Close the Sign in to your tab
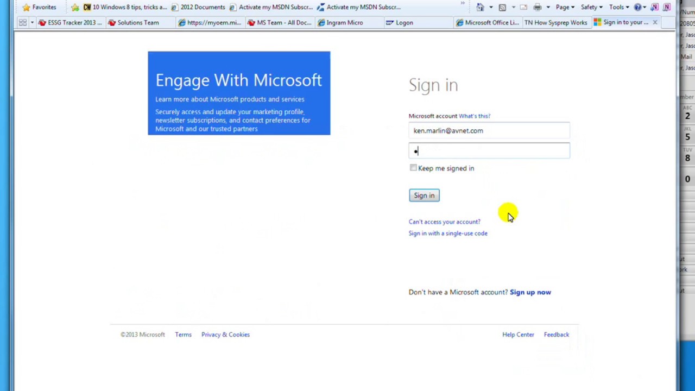 tap(655, 22)
